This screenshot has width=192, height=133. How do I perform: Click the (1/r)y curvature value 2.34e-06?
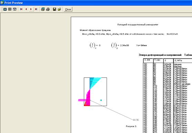[x=125, y=45]
